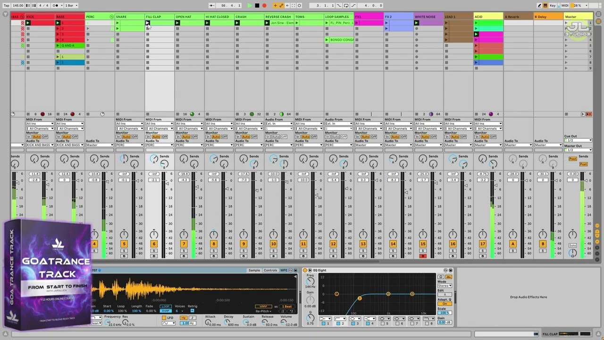Viewport: 604px width, 340px height.
Task: Select the Master track header
Action: (x=579, y=17)
